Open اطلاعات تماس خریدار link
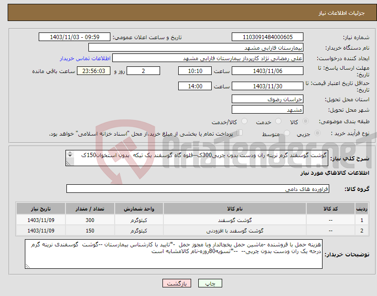The height and width of the screenshot is (296, 377). [85, 58]
